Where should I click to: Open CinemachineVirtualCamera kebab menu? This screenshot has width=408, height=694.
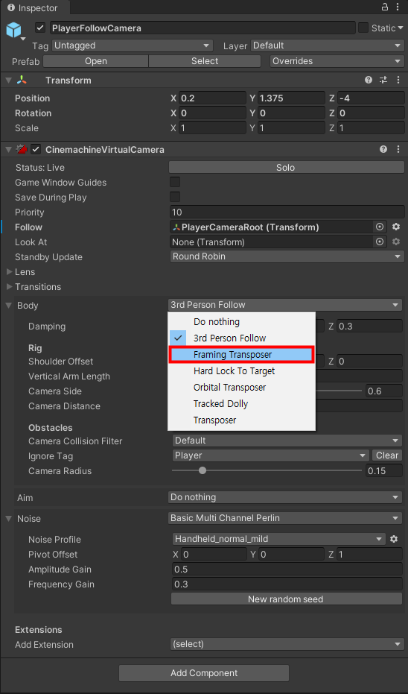(399, 150)
